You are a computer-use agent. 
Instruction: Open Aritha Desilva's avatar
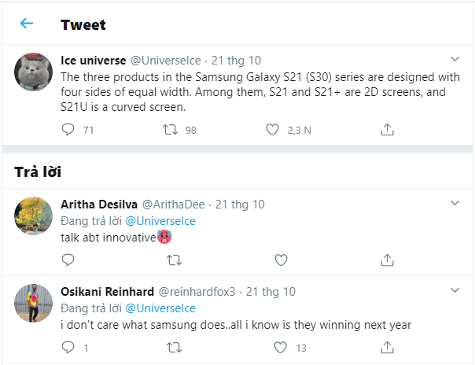point(35,216)
